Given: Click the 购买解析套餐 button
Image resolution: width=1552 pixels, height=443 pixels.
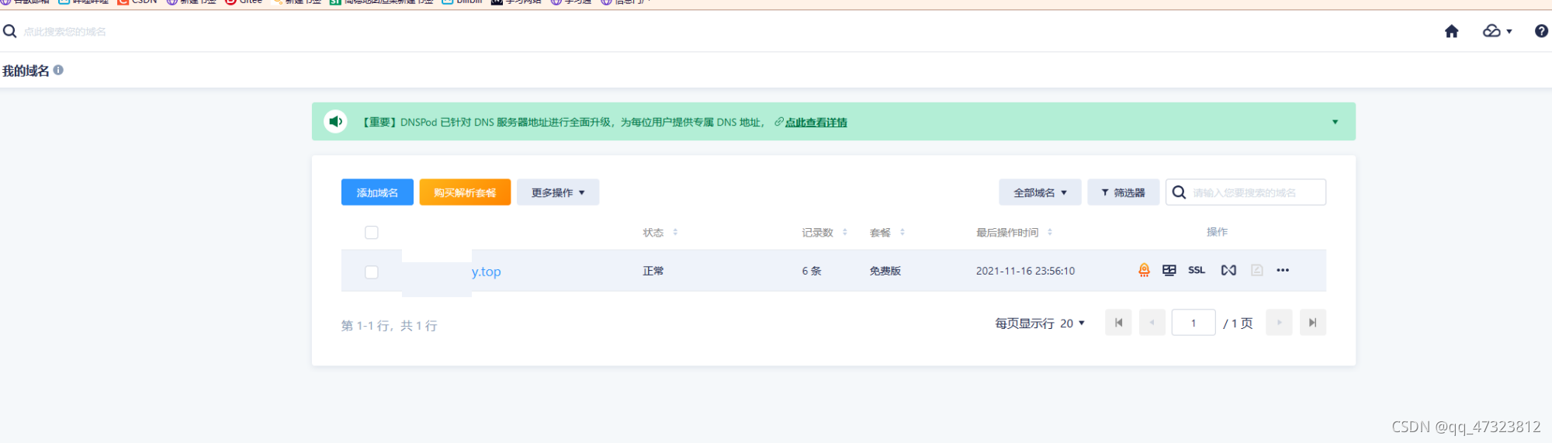Looking at the screenshot, I should [x=465, y=192].
